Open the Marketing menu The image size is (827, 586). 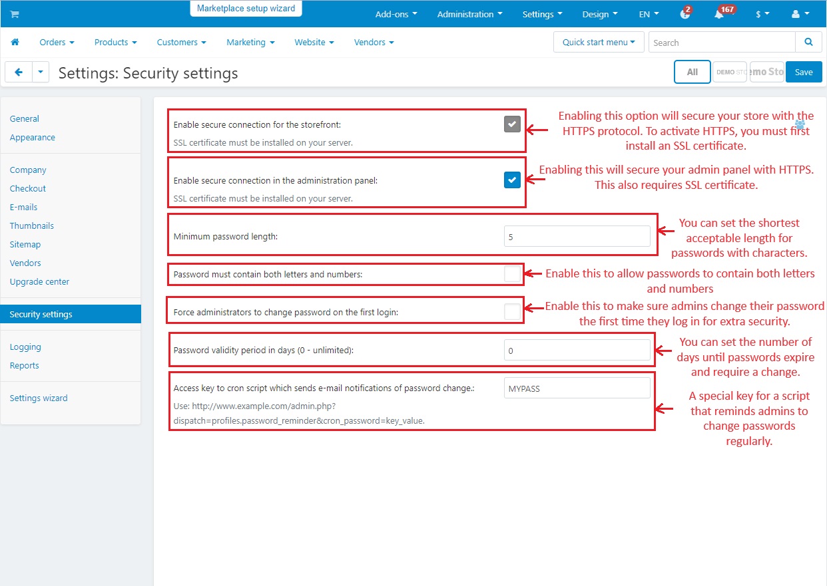[x=250, y=42]
